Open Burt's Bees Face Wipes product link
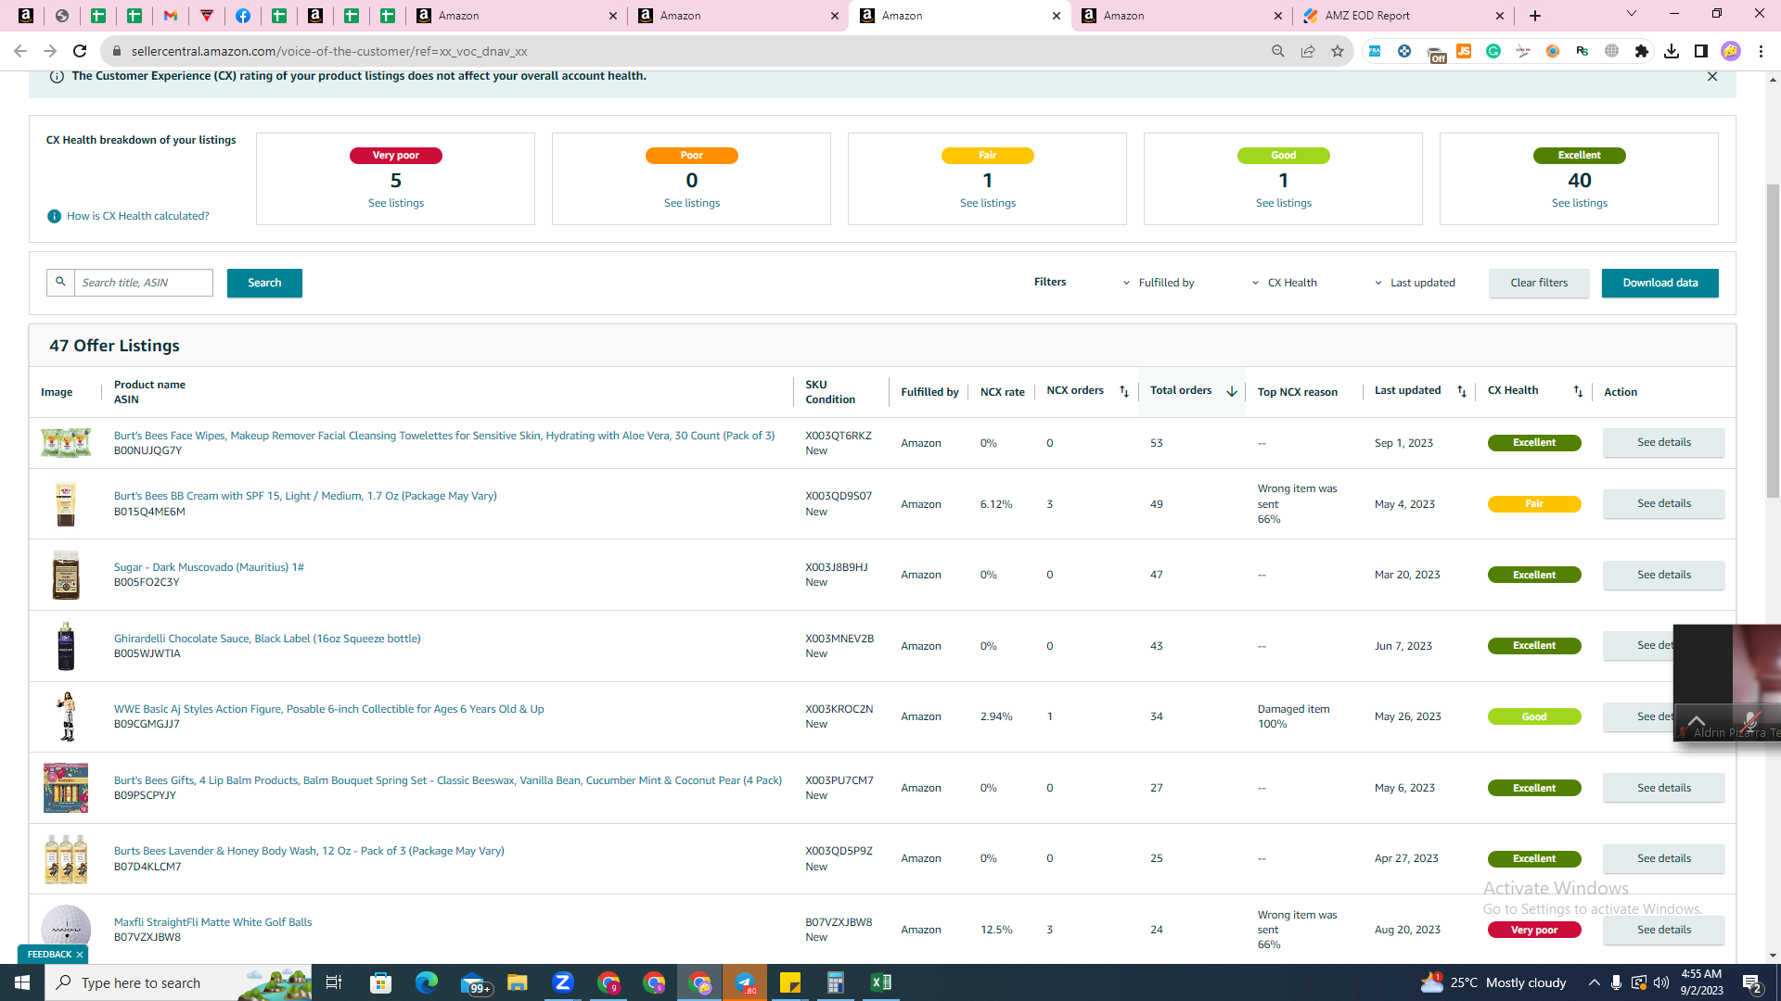Image resolution: width=1781 pixels, height=1001 pixels. pos(444,436)
